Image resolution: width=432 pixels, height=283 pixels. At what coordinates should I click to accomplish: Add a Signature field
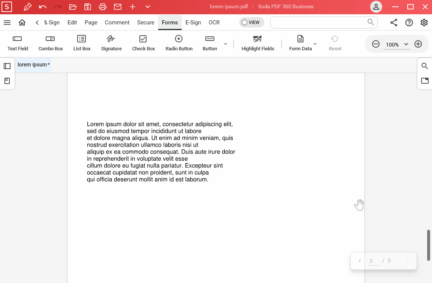point(111,43)
